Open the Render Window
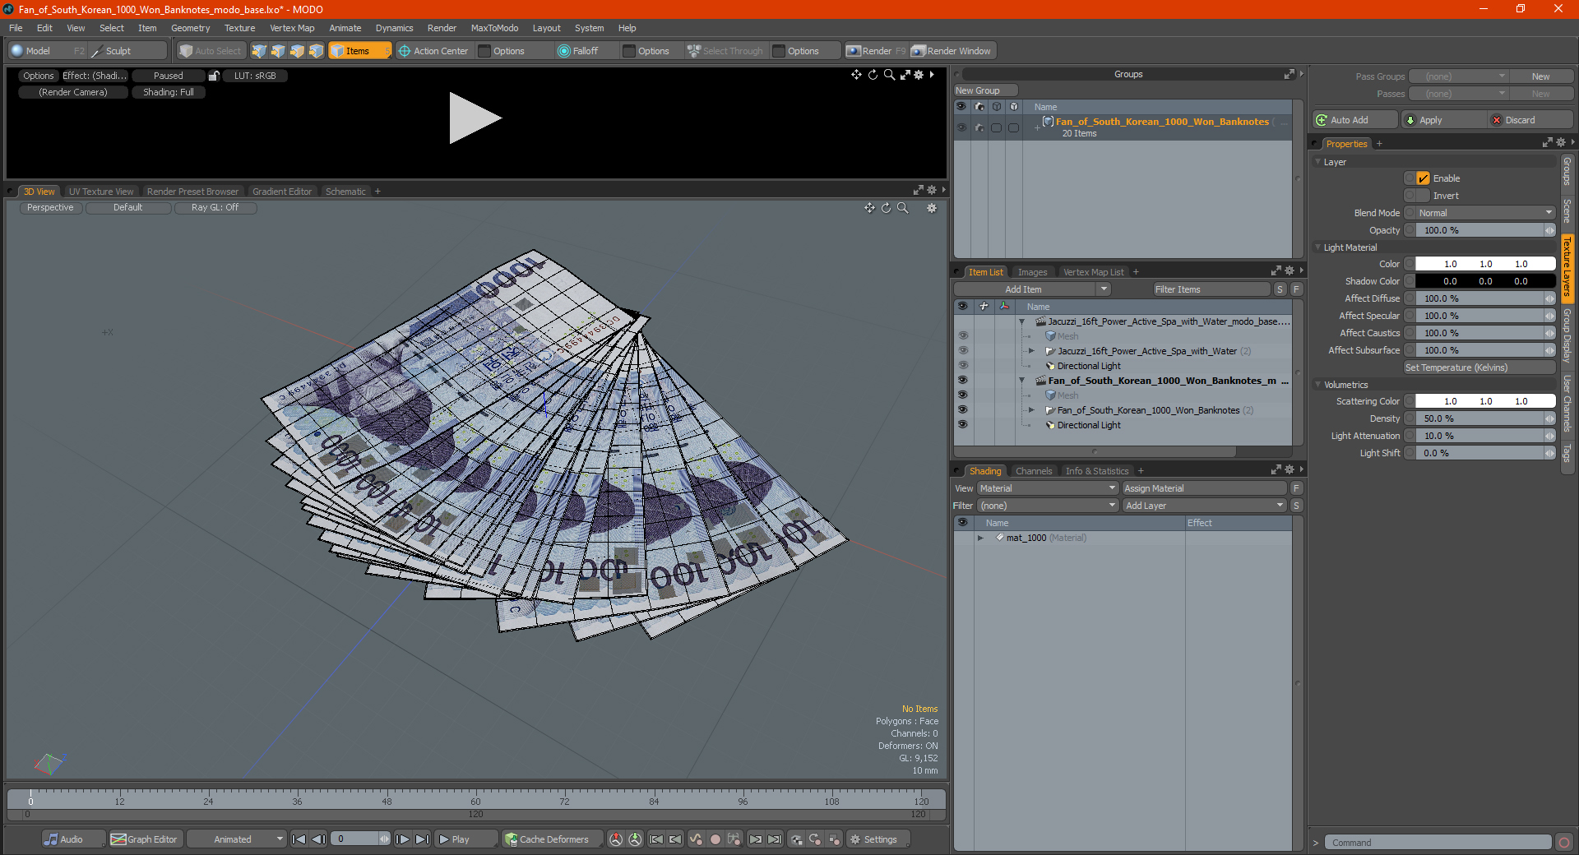The image size is (1579, 855). (x=952, y=51)
